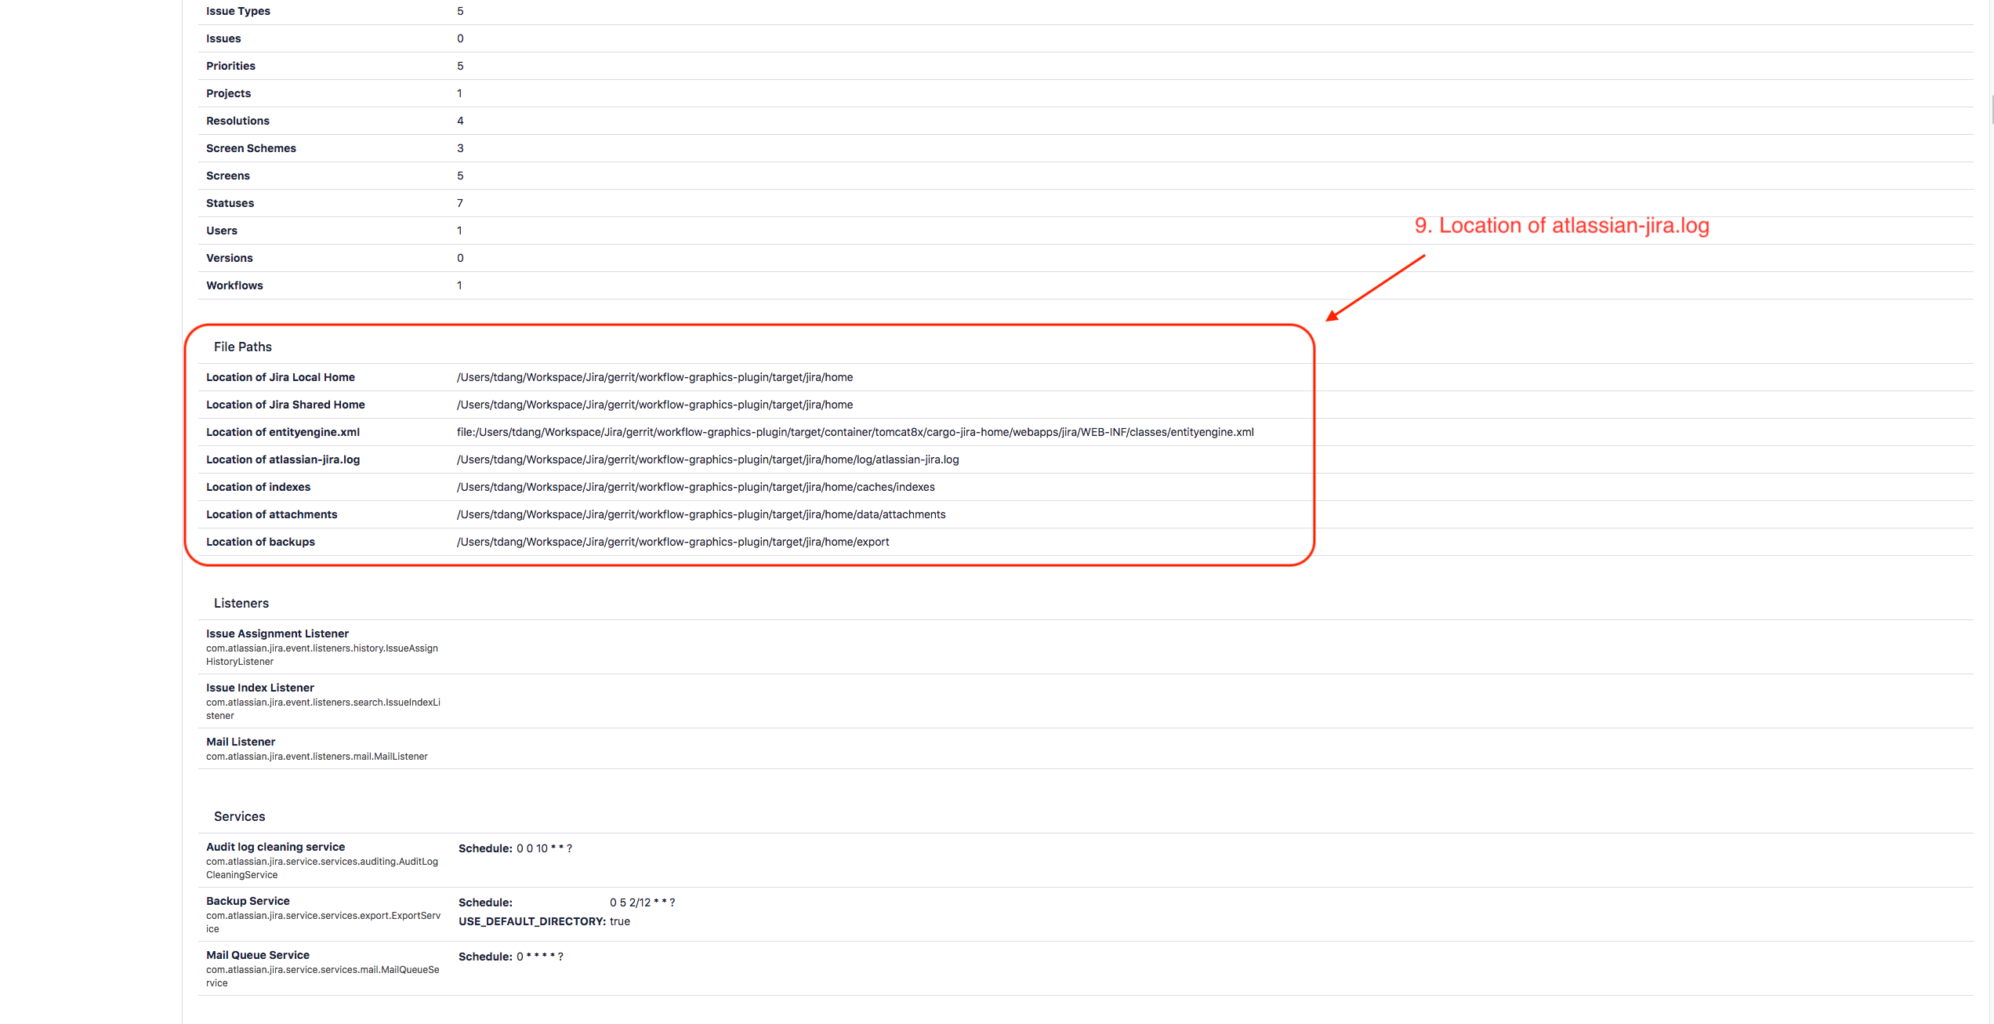1994x1024 pixels.
Task: Click the Location of indexes path
Action: [695, 487]
